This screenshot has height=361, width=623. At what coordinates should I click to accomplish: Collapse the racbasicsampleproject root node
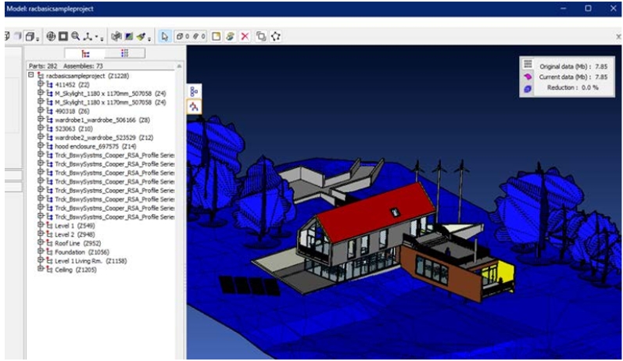31,76
